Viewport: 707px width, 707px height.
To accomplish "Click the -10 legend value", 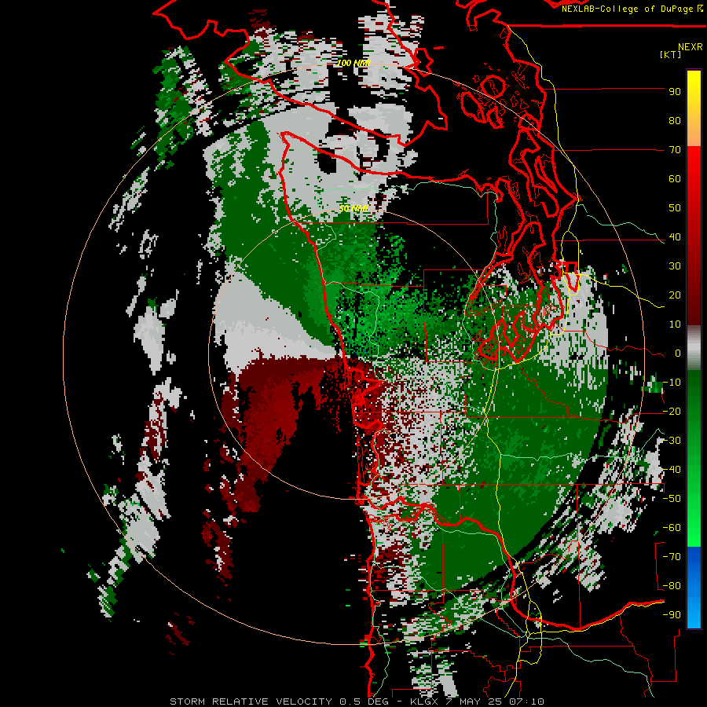I will tap(672, 383).
